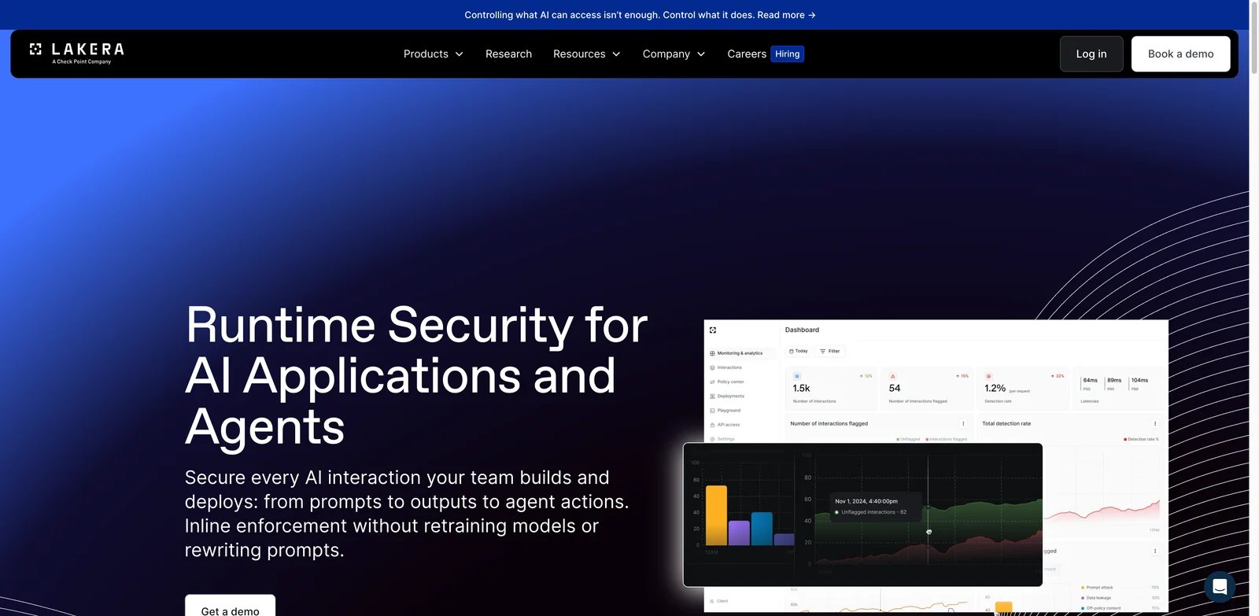Screen dimensions: 1259x616
Task: Select Interactions in the dashboard sidebar
Action: 726,367
